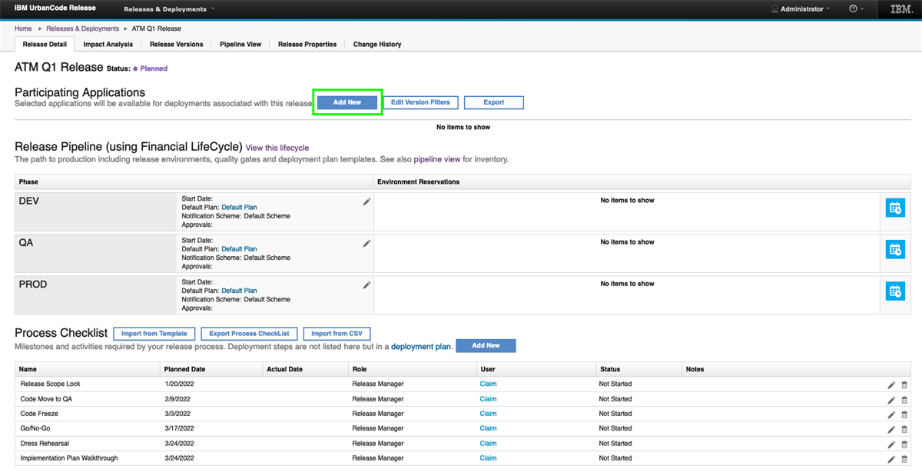Image resolution: width=922 pixels, height=476 pixels.
Task: Claim the Go/No-Go role
Action: (x=488, y=429)
